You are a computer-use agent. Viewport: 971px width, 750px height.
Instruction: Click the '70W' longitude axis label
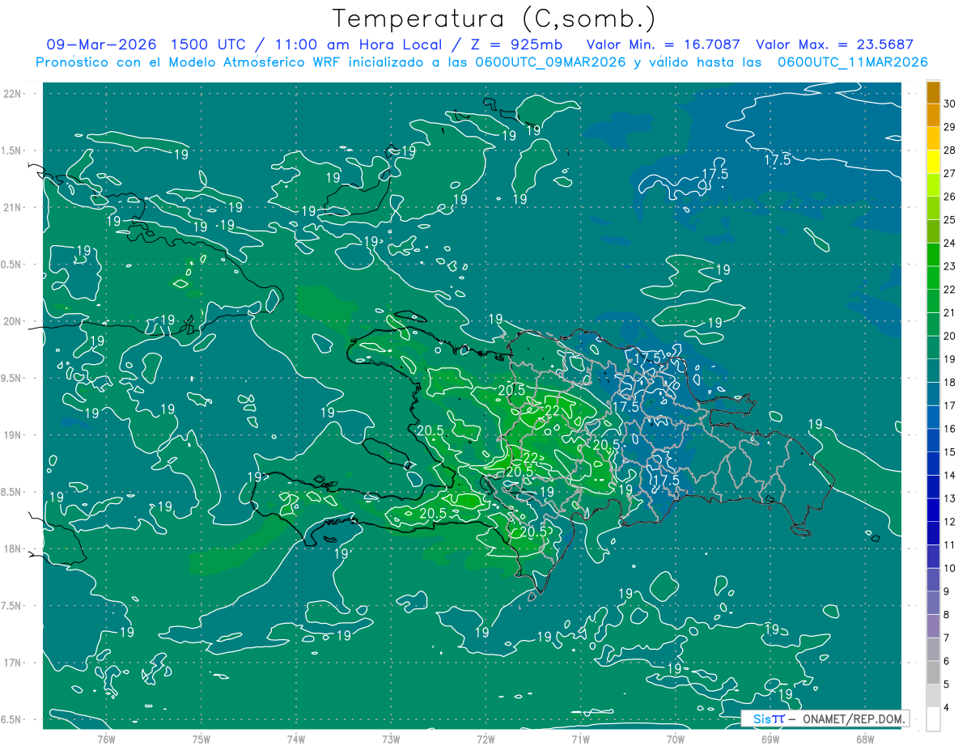[x=675, y=739]
